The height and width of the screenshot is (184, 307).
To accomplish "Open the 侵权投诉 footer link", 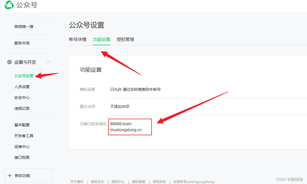I will [159, 182].
